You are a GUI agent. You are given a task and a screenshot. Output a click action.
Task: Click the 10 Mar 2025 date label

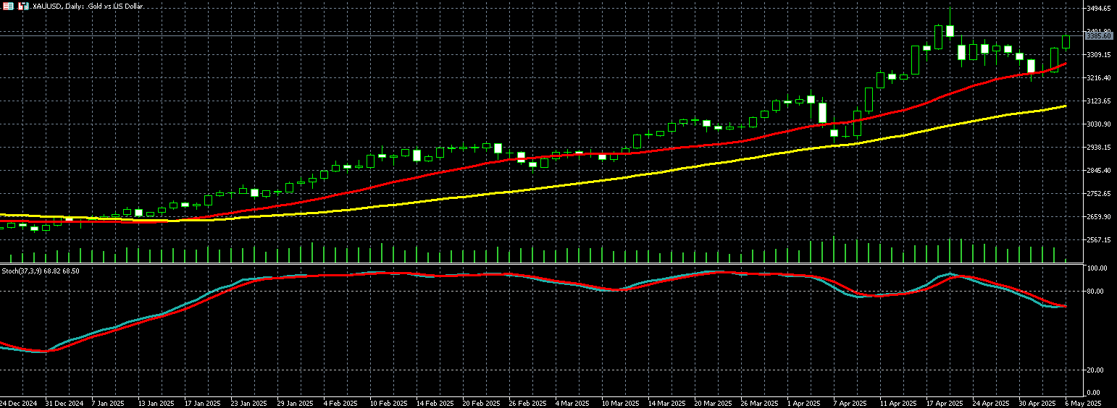click(622, 403)
